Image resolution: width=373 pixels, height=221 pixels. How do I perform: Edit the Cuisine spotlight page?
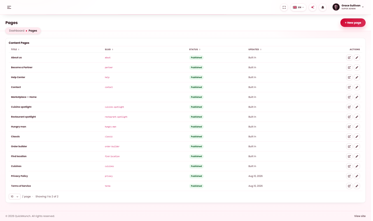click(357, 107)
